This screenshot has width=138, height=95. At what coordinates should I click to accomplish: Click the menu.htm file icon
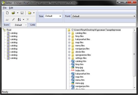(73, 80)
